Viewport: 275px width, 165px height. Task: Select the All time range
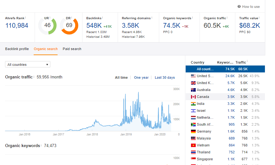pyautogui.click(x=121, y=77)
